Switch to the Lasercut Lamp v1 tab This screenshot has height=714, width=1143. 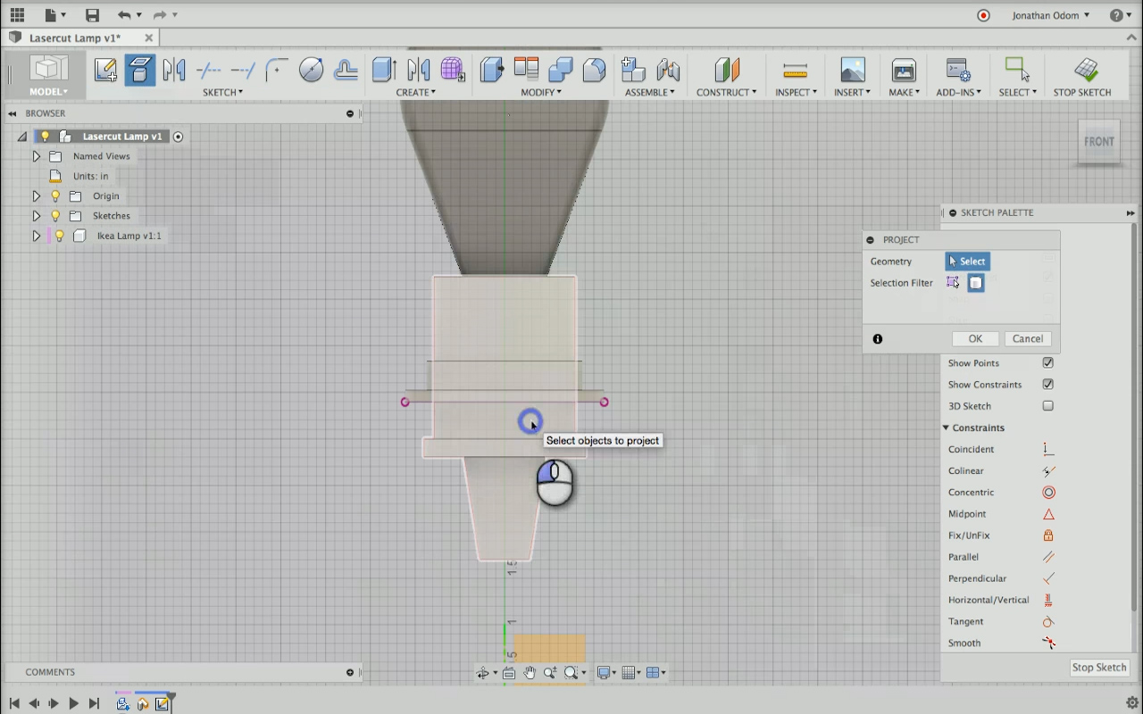pos(75,38)
